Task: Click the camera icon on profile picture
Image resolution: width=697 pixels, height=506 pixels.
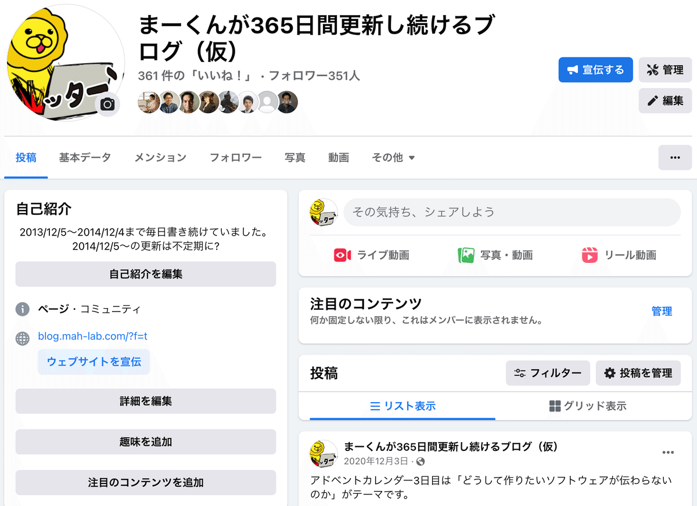Action: coord(107,104)
